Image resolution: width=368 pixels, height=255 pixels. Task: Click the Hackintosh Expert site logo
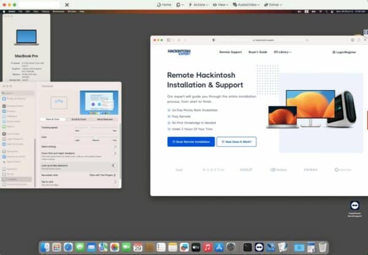pos(179,52)
